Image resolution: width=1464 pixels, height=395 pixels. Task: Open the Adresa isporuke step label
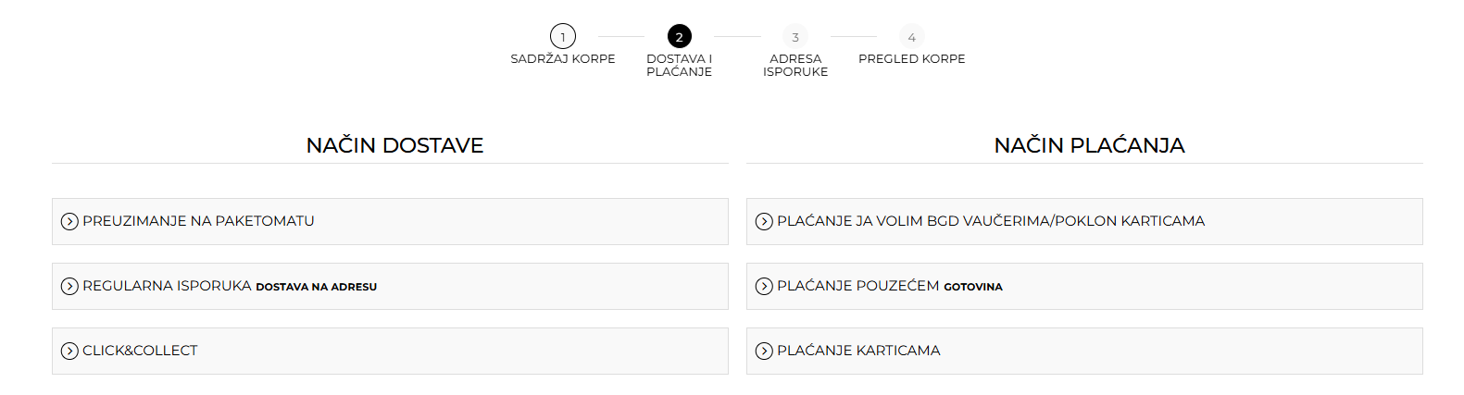pos(795,65)
